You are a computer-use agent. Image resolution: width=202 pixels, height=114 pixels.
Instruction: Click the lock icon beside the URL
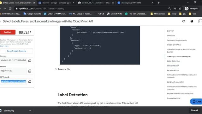(x=17, y=9)
